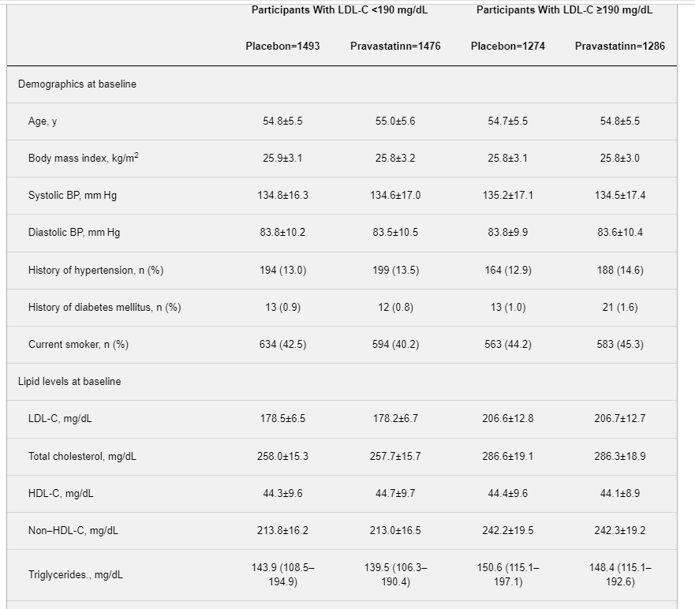Click the 'Placebon=1274' column header
The height and width of the screenshot is (609, 695).
click(507, 47)
